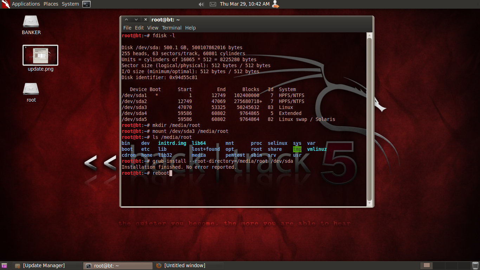Screen dimensions: 480x270
Task: Click the show desktop icon in bottom panel
Action: [4, 265]
